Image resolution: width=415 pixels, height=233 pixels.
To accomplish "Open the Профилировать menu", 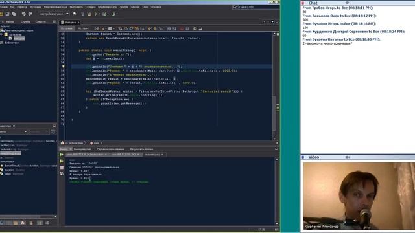I will [x=107, y=7].
